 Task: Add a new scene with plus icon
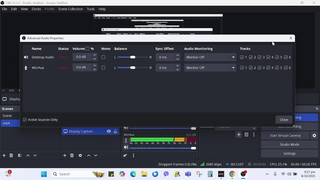click(4, 155)
